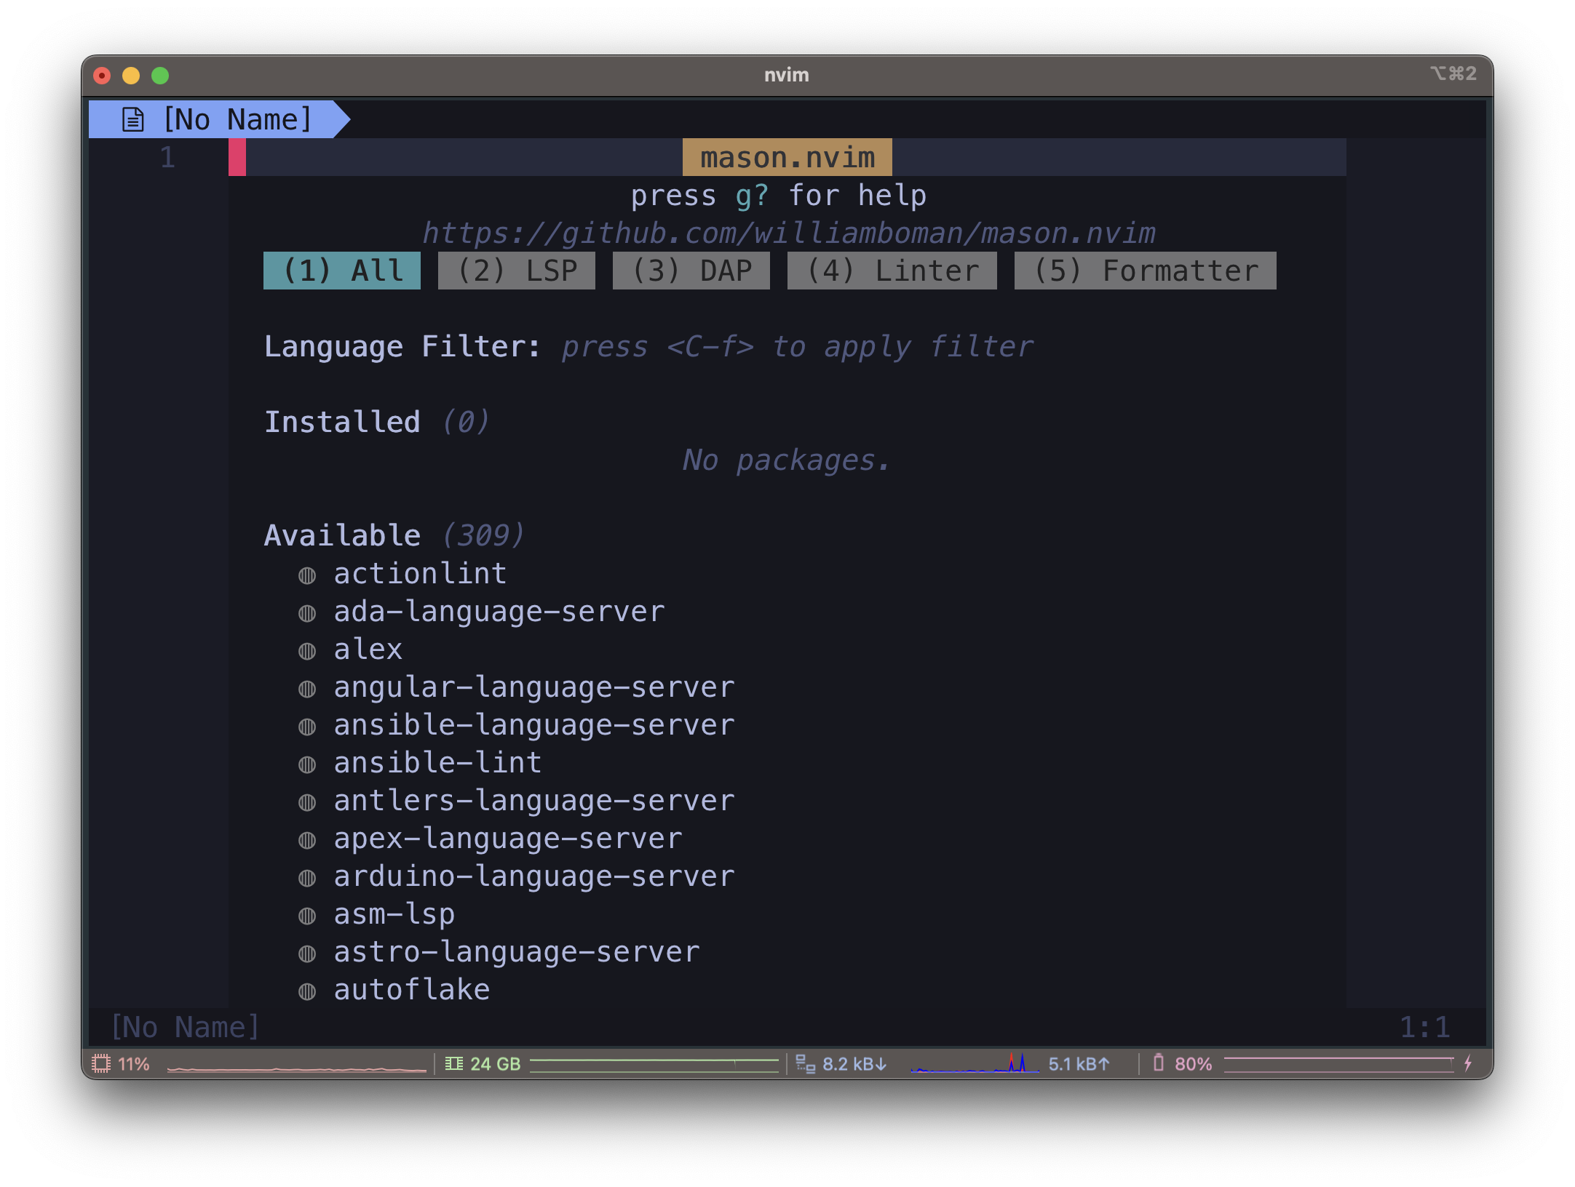
Task: Select the actionlint package name
Action: point(420,574)
